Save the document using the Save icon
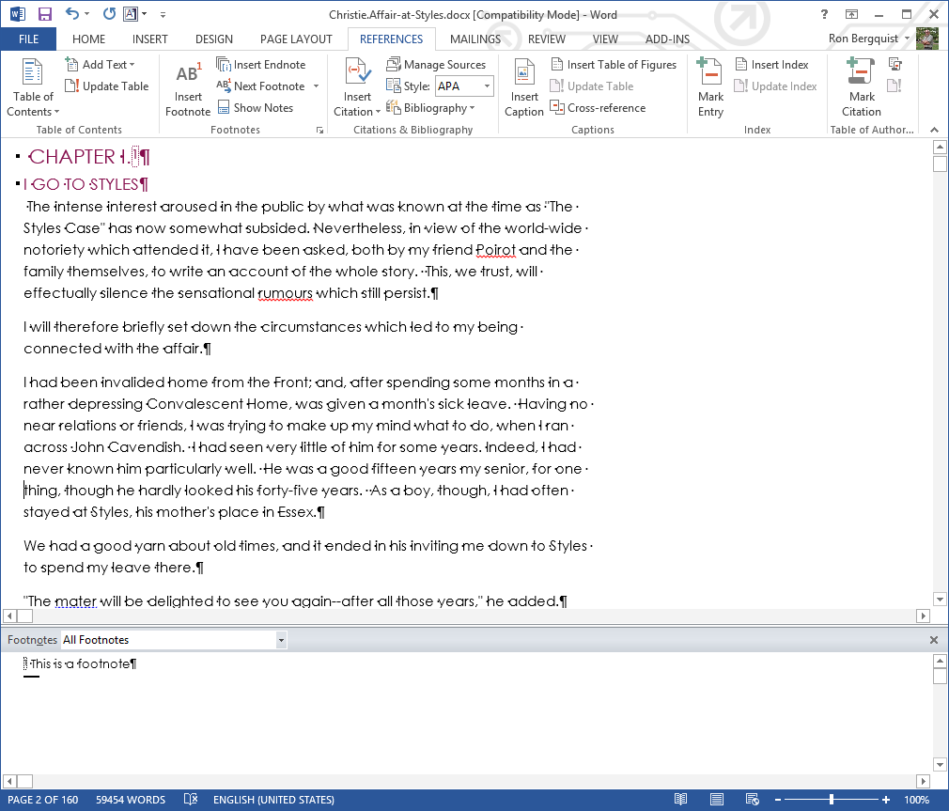Screen dimensions: 949x811 [44, 14]
